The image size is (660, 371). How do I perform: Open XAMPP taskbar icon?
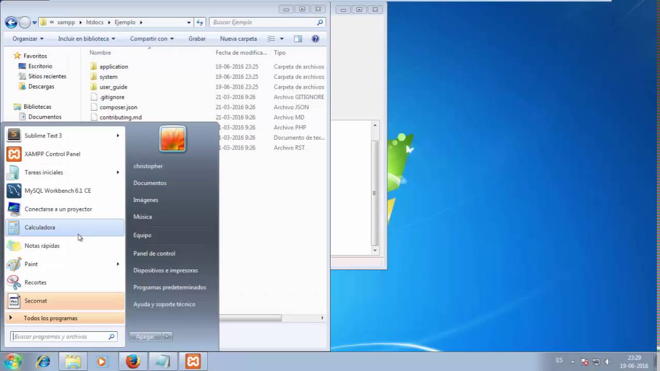[193, 362]
